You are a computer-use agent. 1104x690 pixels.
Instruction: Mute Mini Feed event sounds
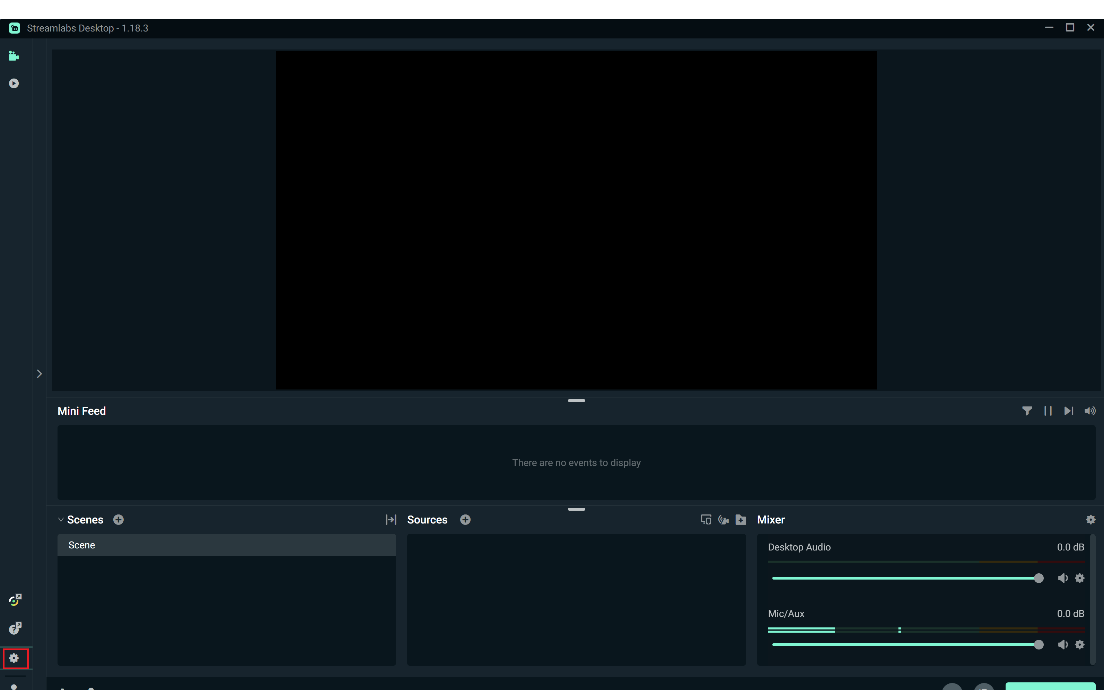[1090, 411]
